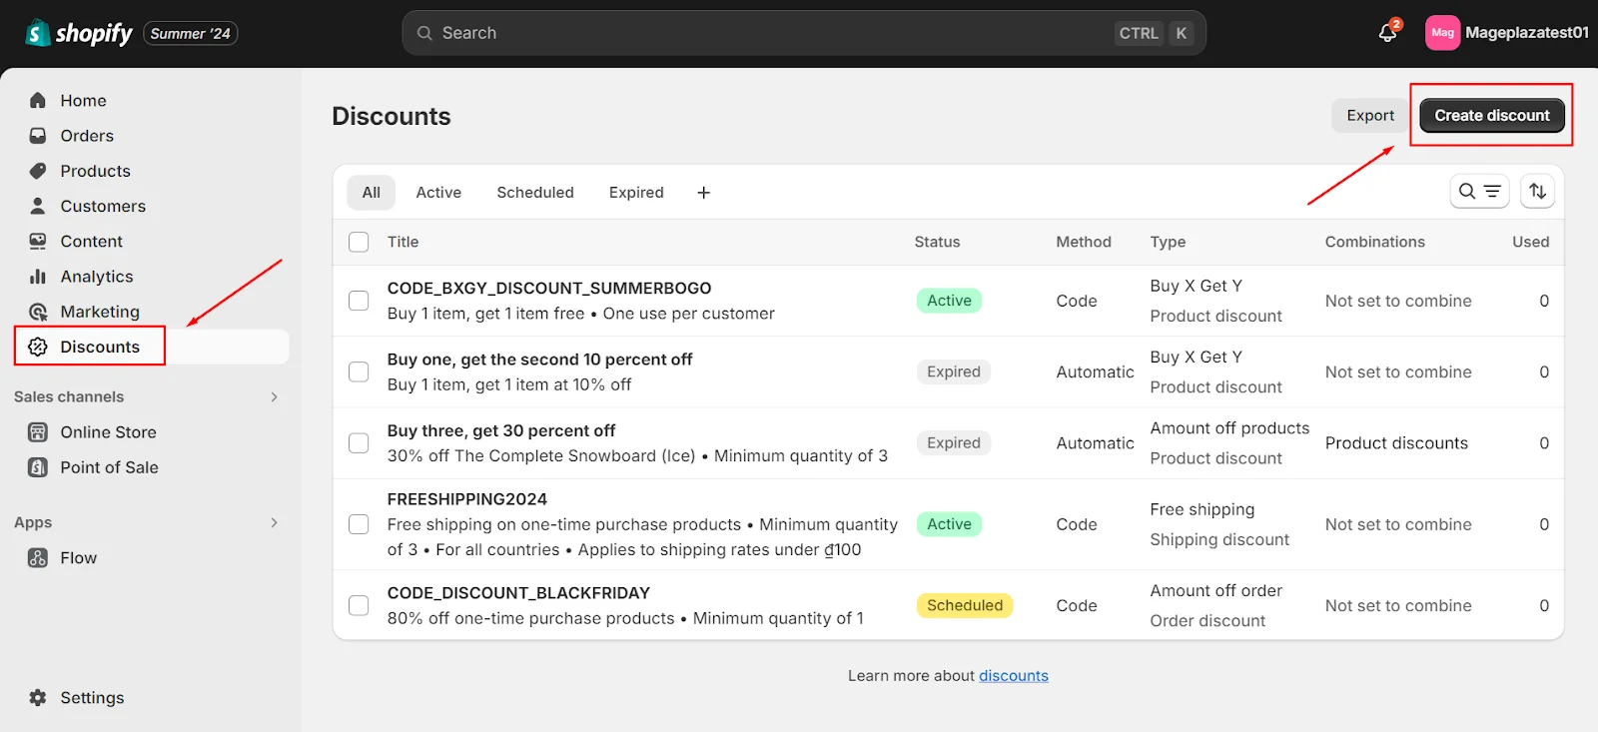This screenshot has height=732, width=1598.
Task: Follow the discounts help link
Action: 1013,676
